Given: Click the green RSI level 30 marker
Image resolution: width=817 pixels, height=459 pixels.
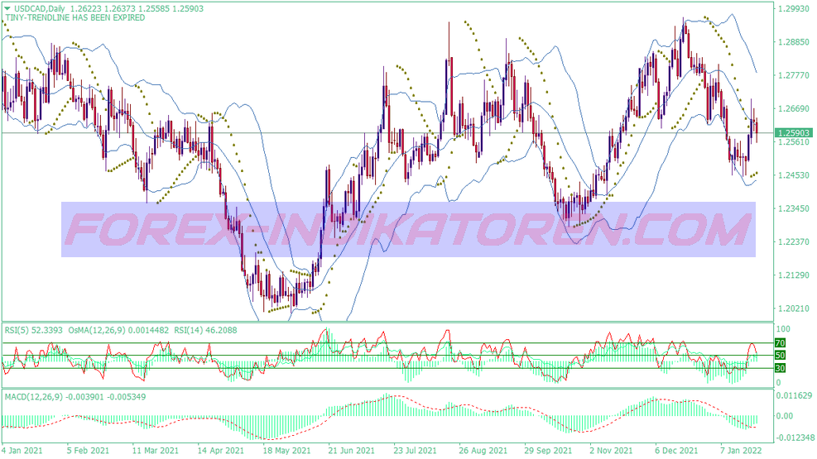Looking at the screenshot, I should (779, 368).
